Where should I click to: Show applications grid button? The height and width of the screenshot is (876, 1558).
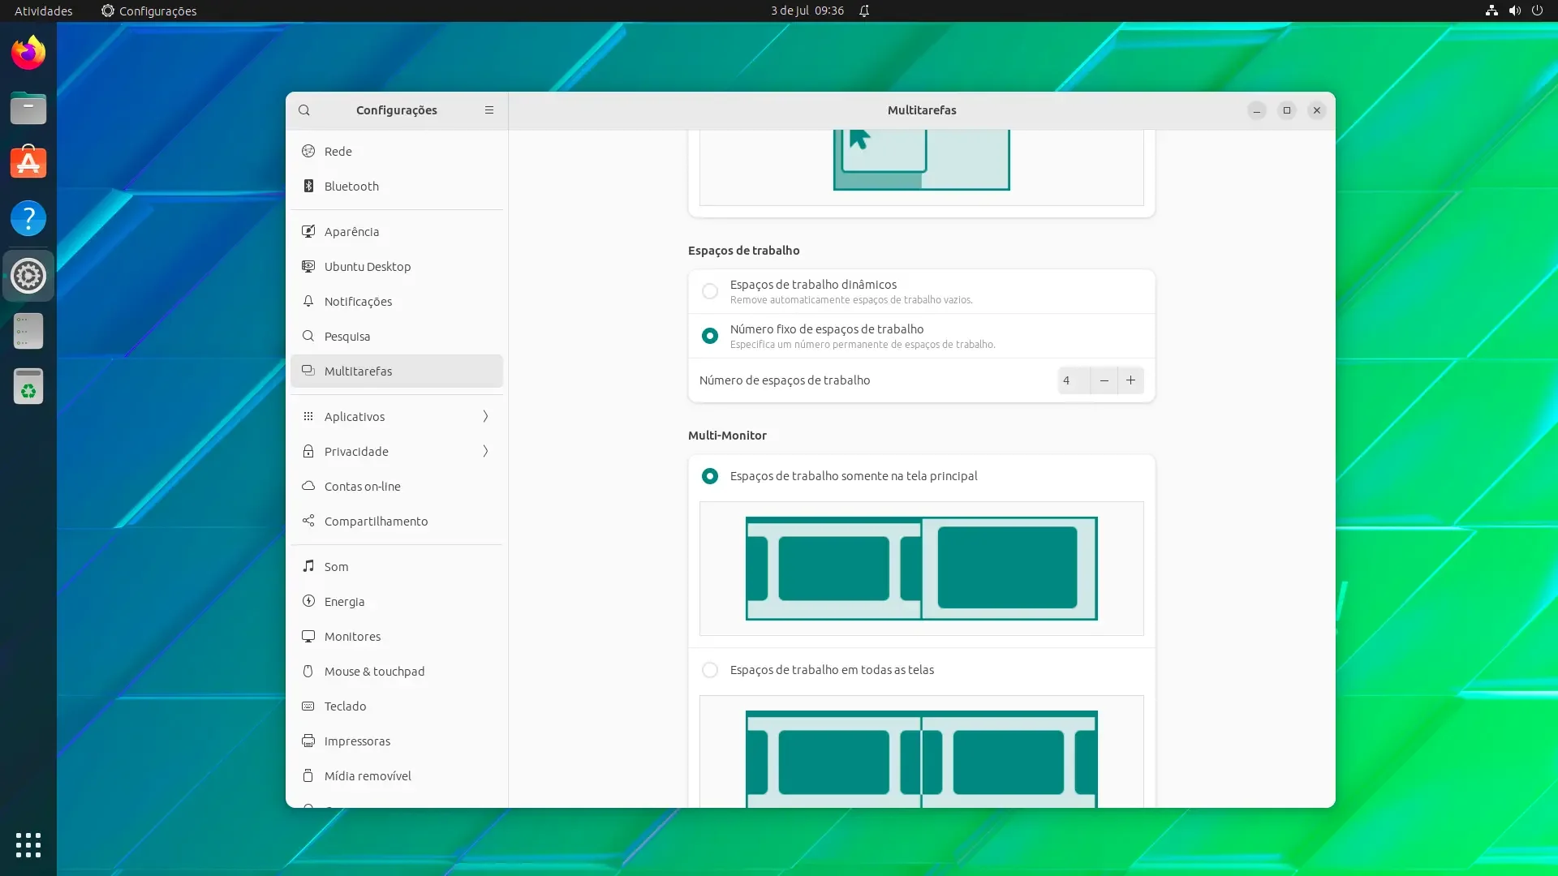28,845
